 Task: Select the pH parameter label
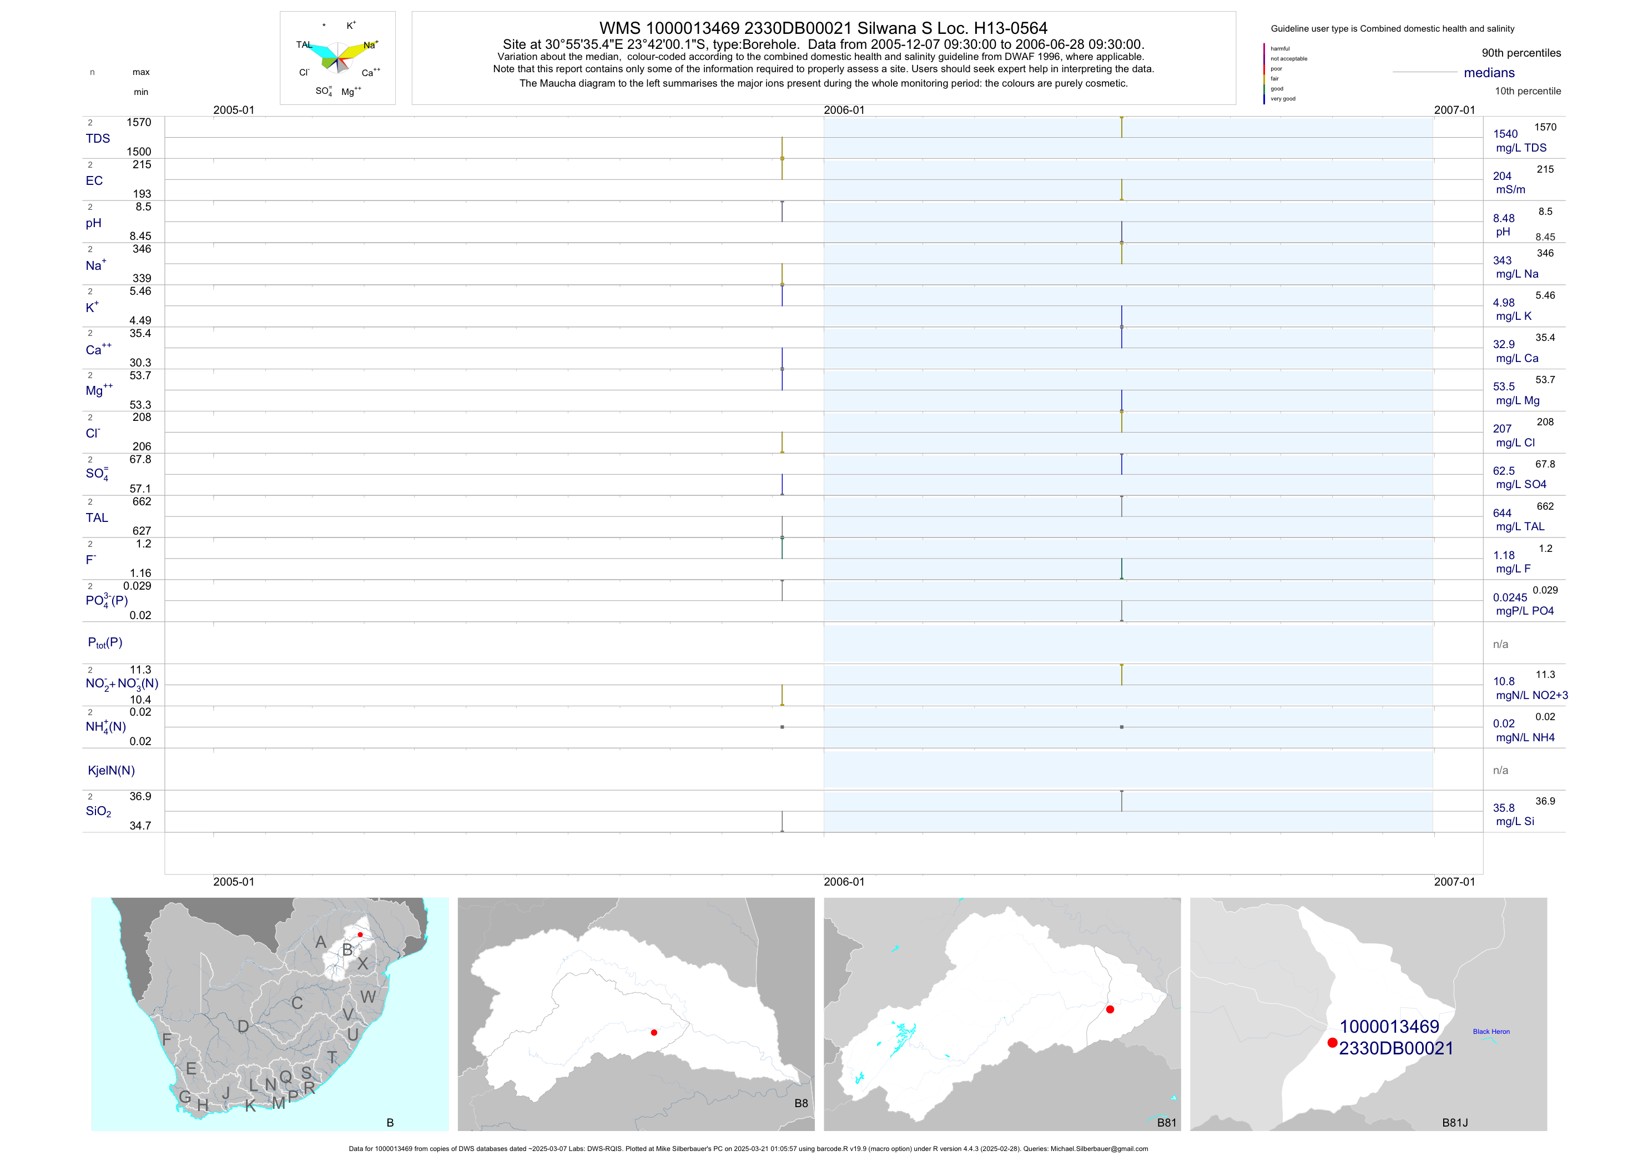click(93, 223)
